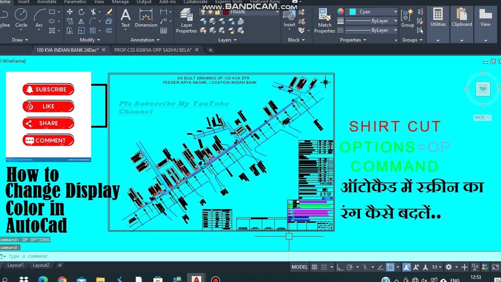Add new layout with plus button
This screenshot has height=282, width=501.
click(x=60, y=265)
